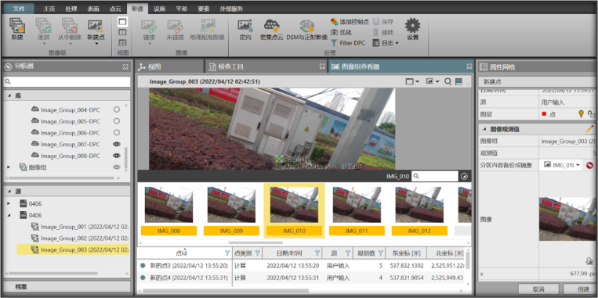Toggle the 图像组 eye icon in navigator
The height and width of the screenshot is (298, 598).
(117, 167)
